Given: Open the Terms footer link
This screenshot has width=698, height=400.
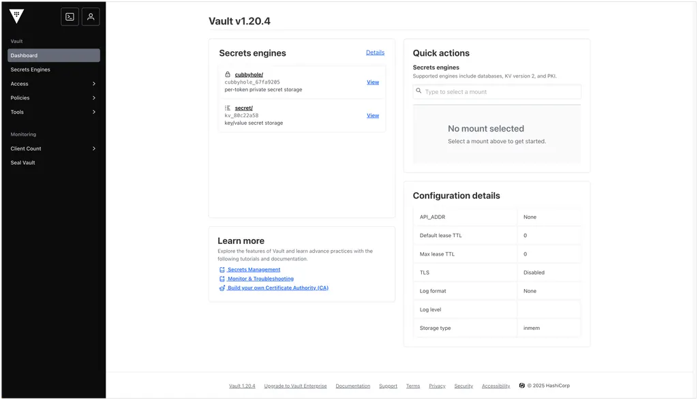Looking at the screenshot, I should 413,386.
